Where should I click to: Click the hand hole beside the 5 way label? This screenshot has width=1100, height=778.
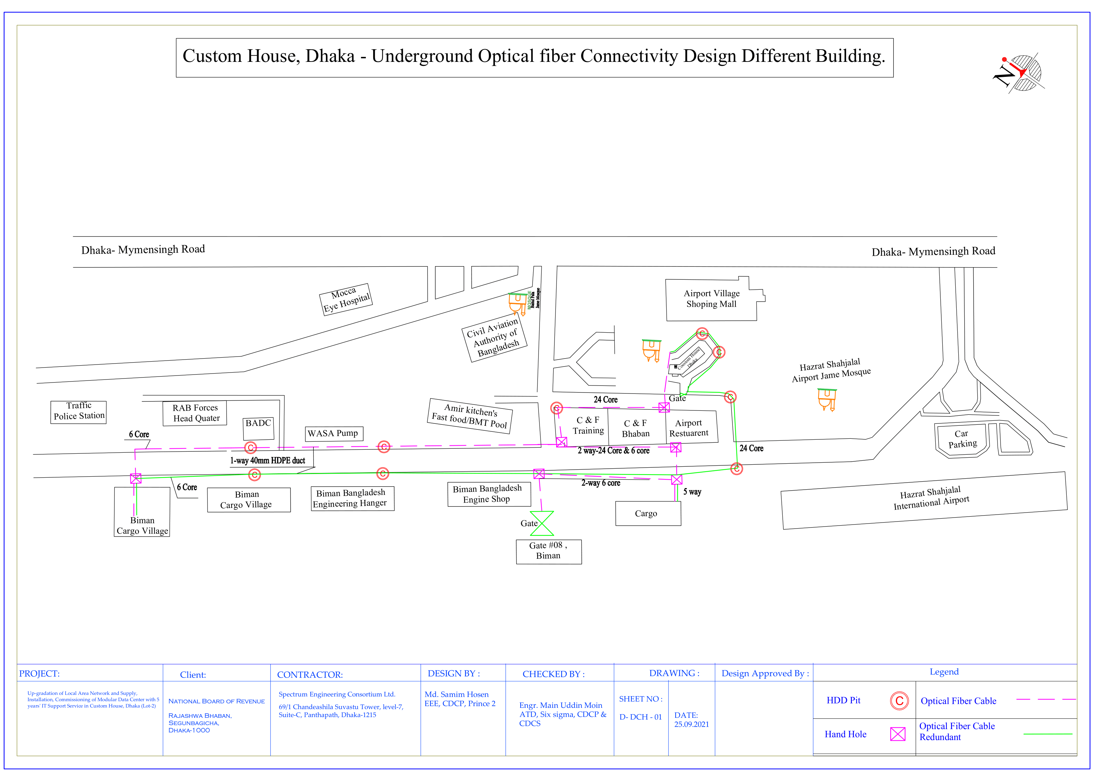[677, 480]
